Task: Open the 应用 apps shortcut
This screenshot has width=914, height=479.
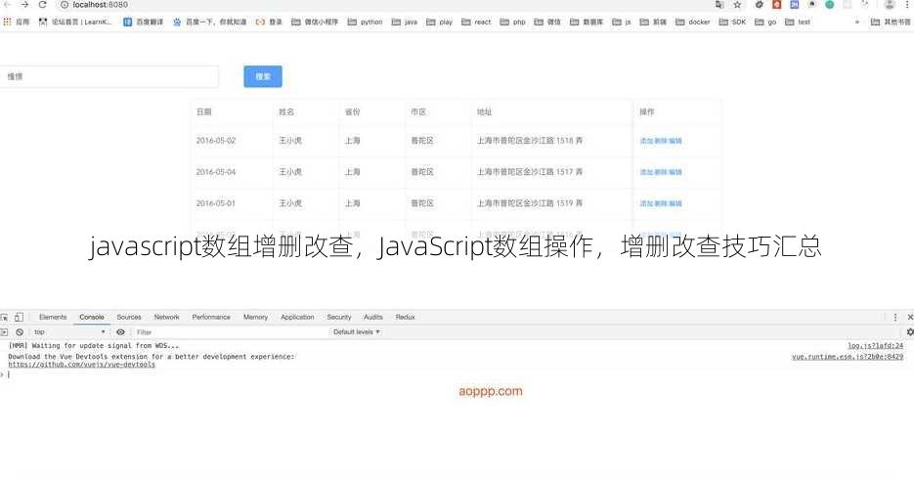Action: tap(17, 22)
